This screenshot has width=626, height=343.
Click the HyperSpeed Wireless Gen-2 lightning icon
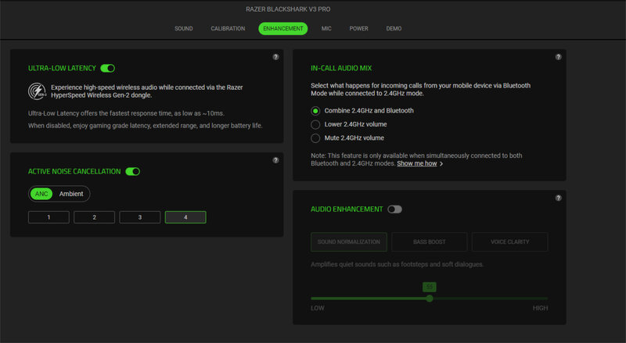[x=37, y=91]
